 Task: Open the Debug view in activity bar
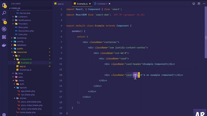(x=4, y=29)
